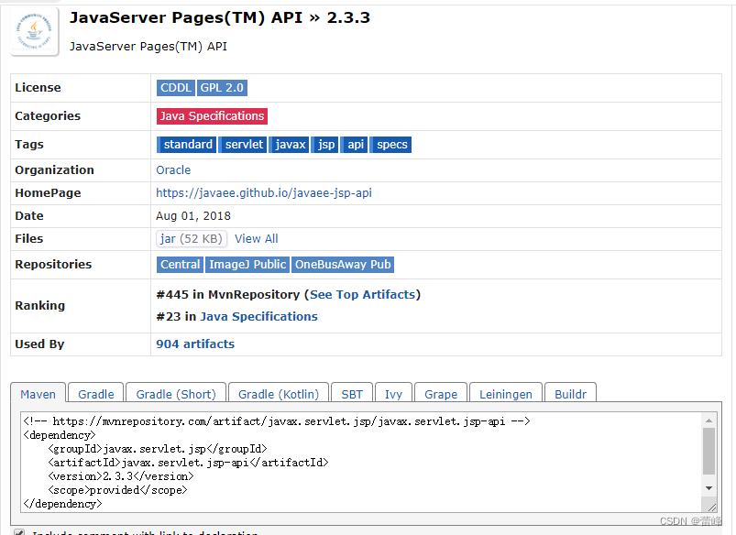View the 904 artifacts usage link

pyautogui.click(x=195, y=344)
